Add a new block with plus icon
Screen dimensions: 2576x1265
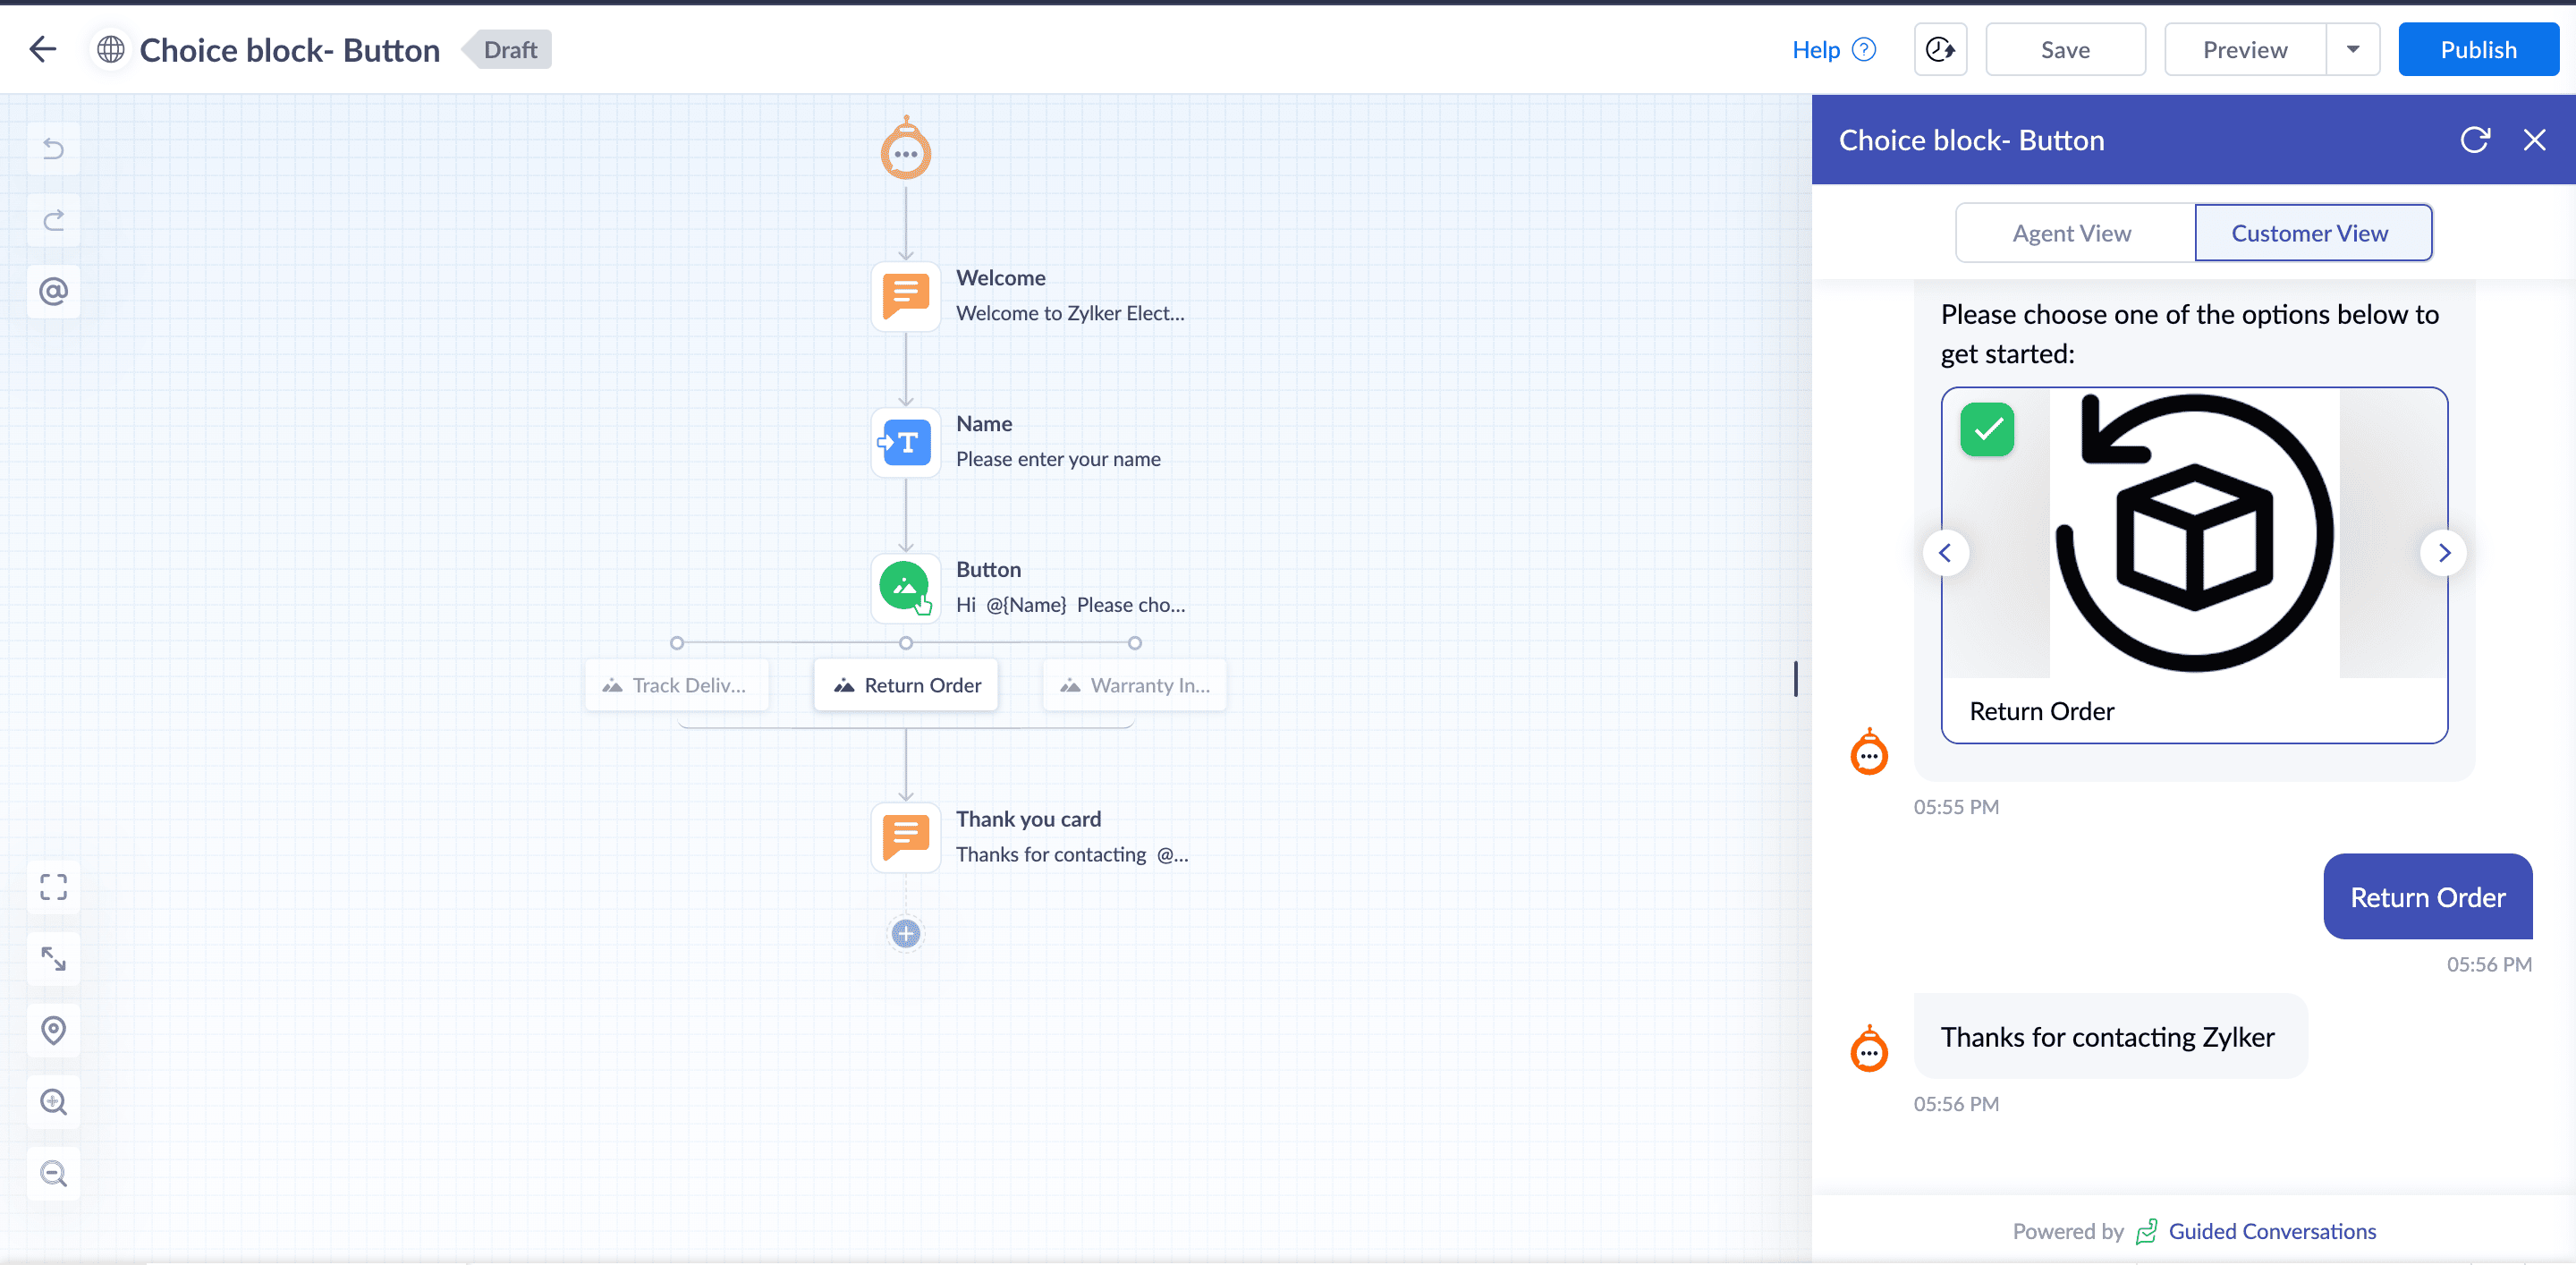coord(906,933)
